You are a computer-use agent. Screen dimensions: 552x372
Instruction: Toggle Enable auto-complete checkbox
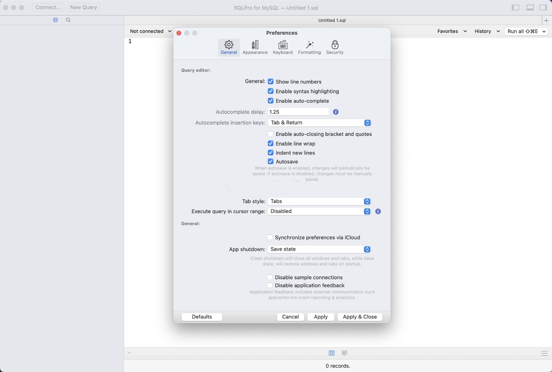[270, 101]
